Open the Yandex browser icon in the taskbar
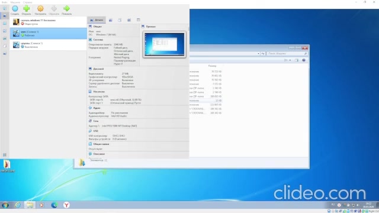The height and width of the screenshot is (213, 379). (x=66, y=205)
